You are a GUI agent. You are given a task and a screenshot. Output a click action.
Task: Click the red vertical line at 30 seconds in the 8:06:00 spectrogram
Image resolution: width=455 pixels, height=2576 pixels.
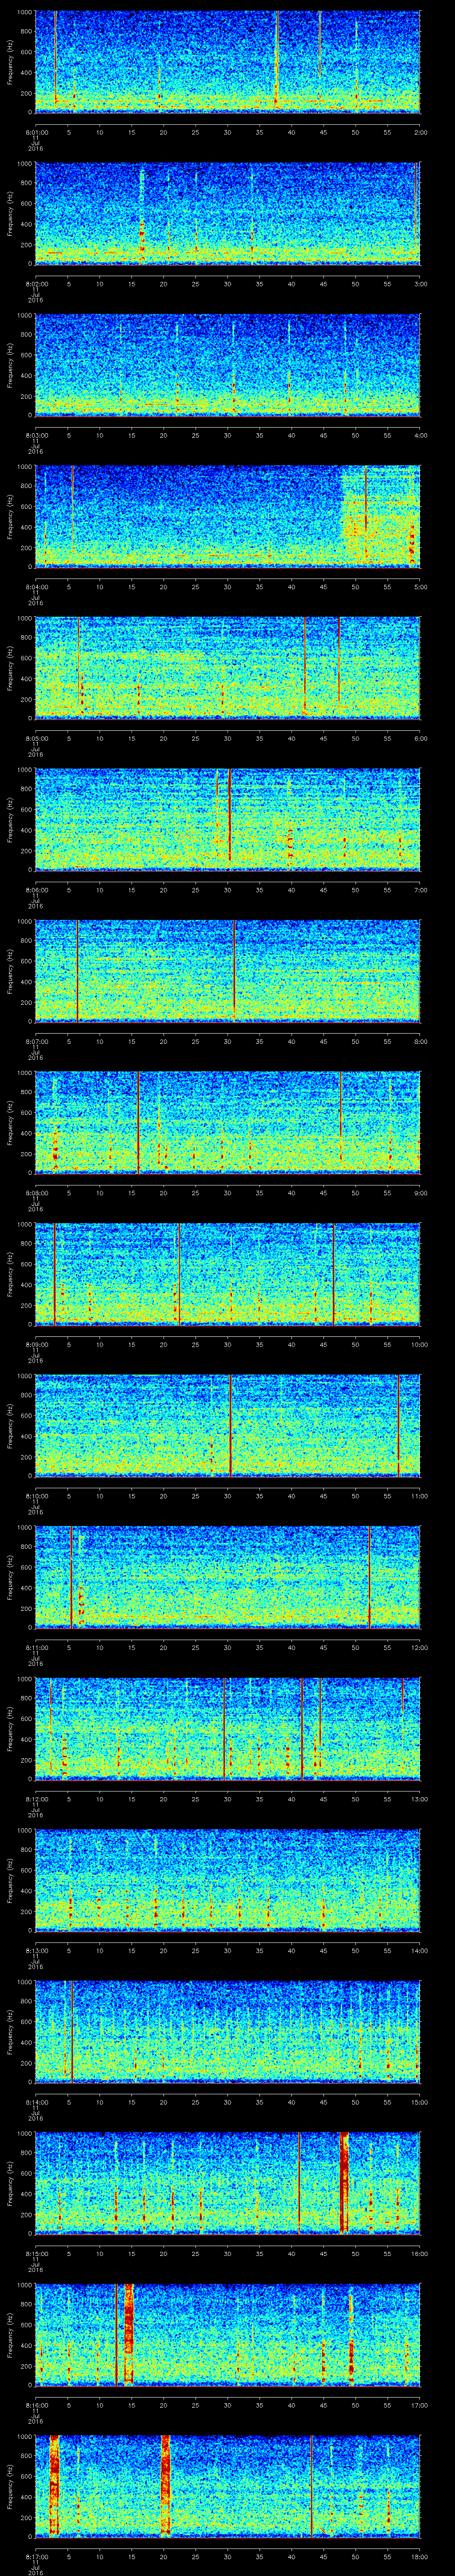230,817
